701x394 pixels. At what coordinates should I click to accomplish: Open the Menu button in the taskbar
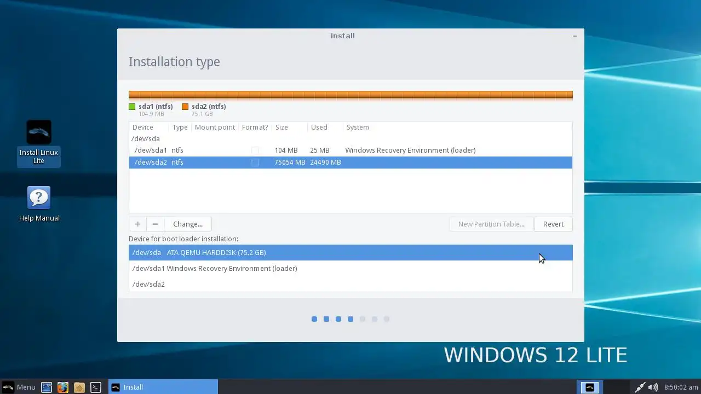(x=19, y=387)
